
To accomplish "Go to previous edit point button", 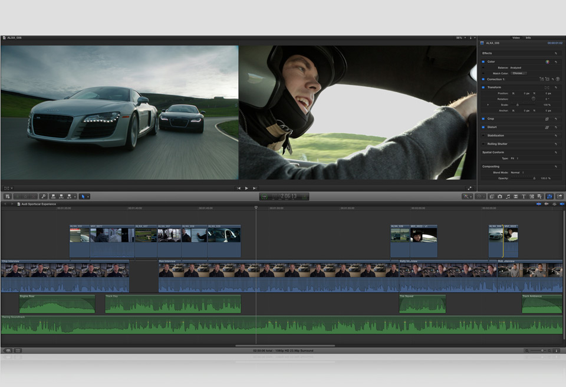I will point(238,188).
